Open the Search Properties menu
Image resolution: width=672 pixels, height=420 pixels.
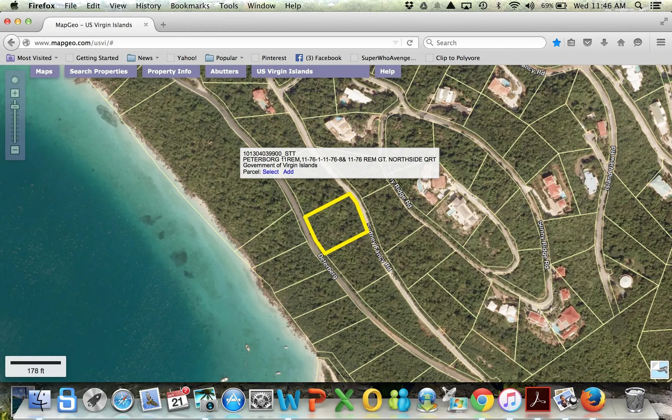pos(99,72)
